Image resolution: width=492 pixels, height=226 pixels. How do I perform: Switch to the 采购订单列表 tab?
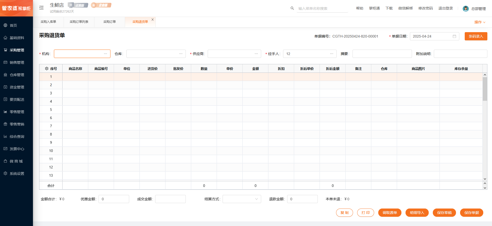79,22
